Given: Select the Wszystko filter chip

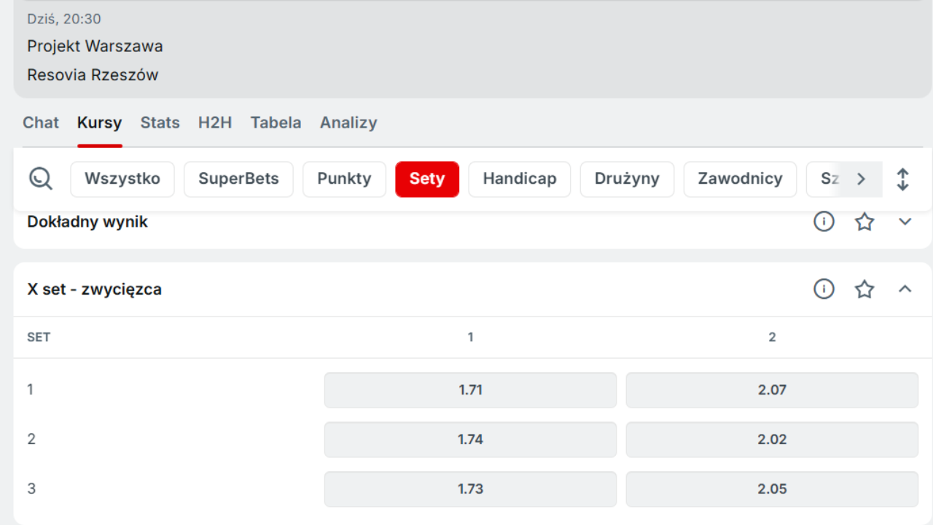Looking at the screenshot, I should coord(122,179).
